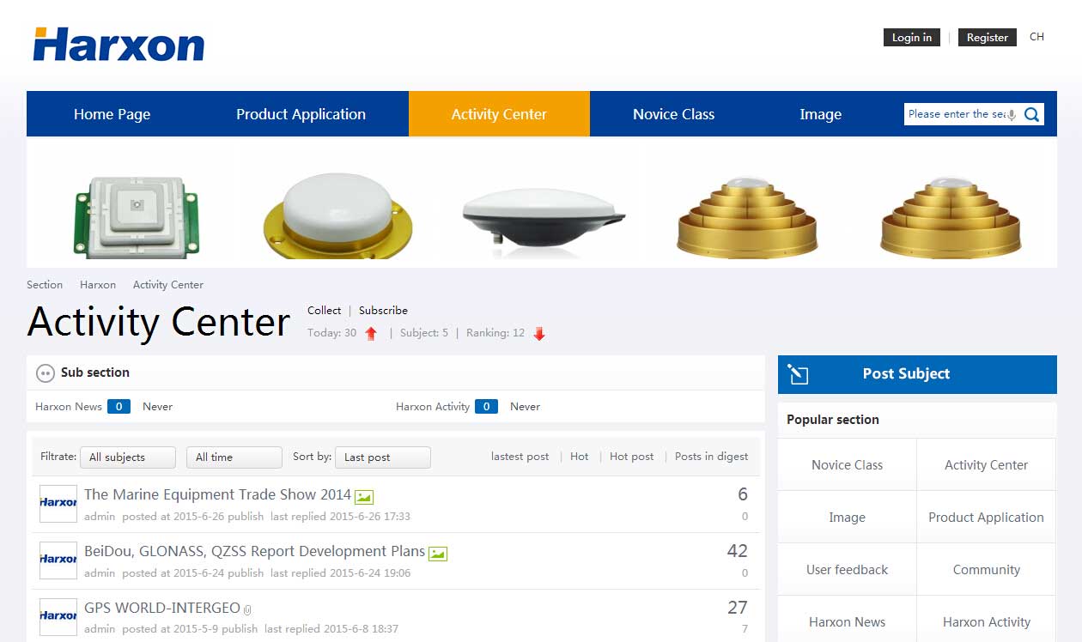Open the All time filter dropdown
1082x642 pixels.
(234, 457)
